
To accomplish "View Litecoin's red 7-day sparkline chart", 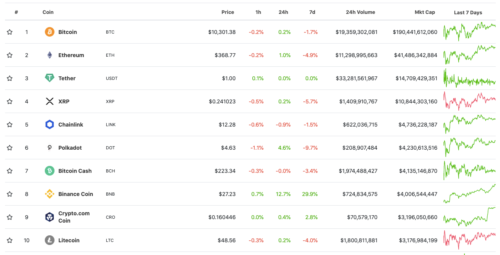I will coord(469,240).
